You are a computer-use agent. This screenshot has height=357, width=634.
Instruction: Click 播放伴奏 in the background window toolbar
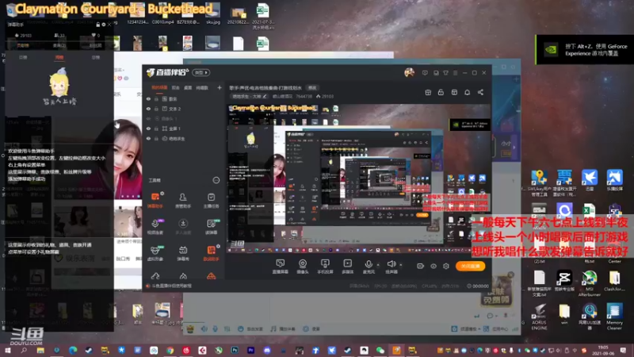coord(283,329)
